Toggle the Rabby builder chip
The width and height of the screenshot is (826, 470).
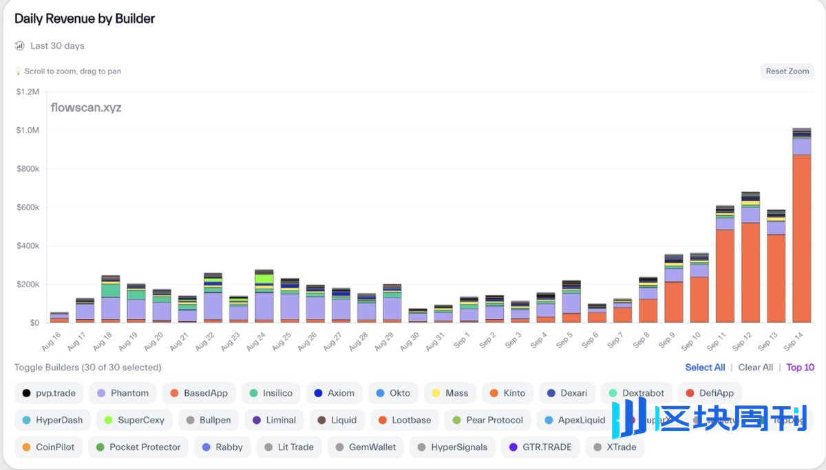pos(222,447)
